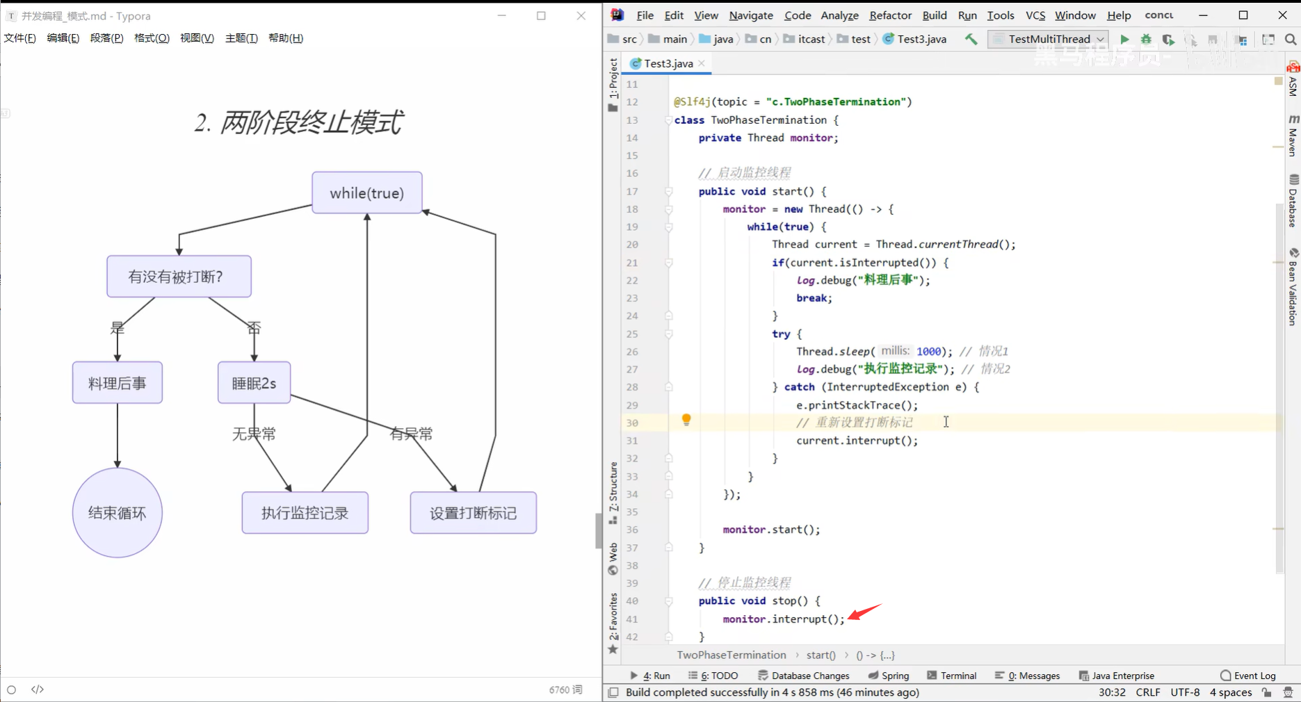This screenshot has width=1301, height=702.
Task: Open Typora 主题(T) menu
Action: 241,38
